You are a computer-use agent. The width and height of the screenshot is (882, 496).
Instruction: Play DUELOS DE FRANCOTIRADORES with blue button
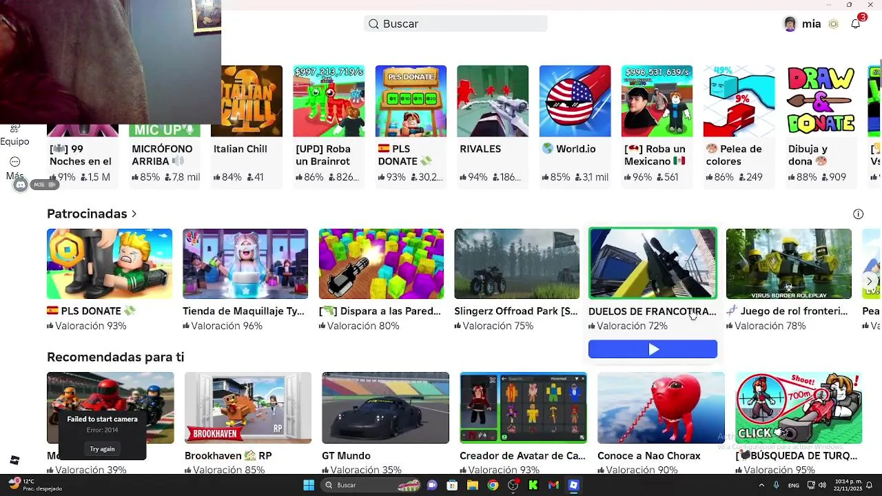(653, 349)
